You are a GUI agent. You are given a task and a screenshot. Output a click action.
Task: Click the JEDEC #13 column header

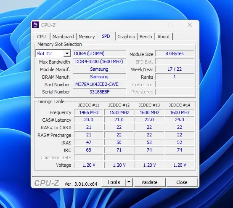click(149, 105)
